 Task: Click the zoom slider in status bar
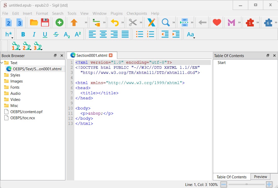click(x=246, y=184)
